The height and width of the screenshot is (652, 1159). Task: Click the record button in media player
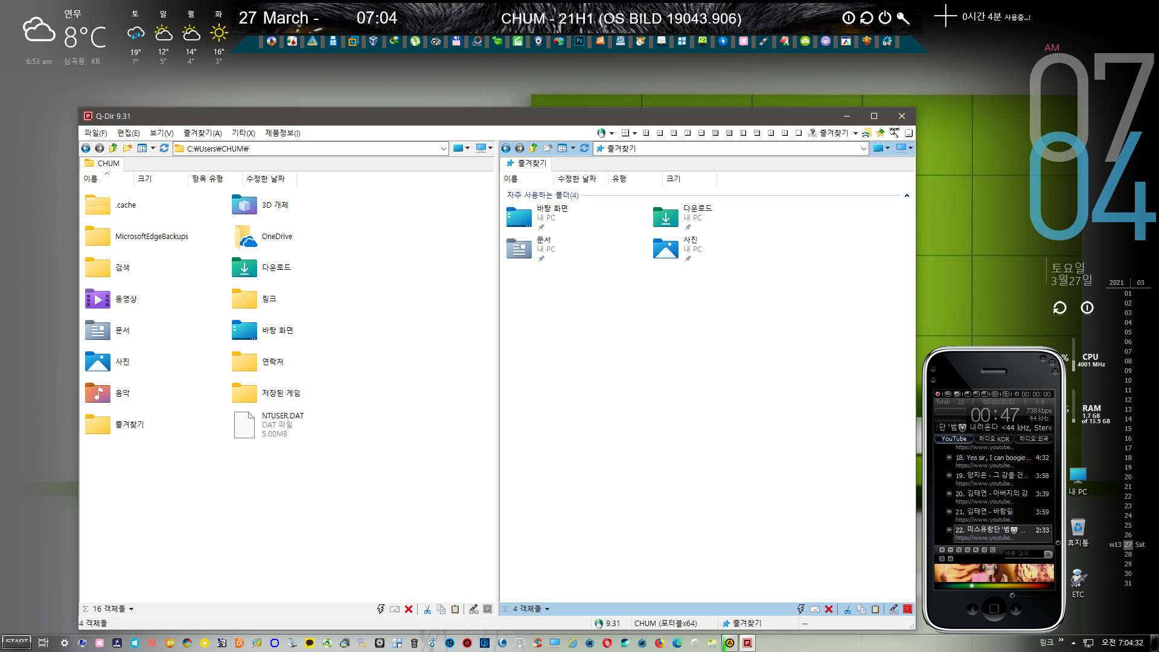tap(937, 394)
